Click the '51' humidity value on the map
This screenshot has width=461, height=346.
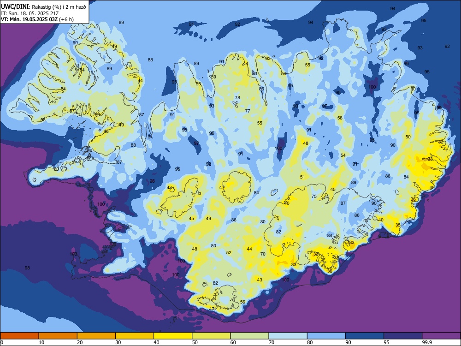coord(302,177)
